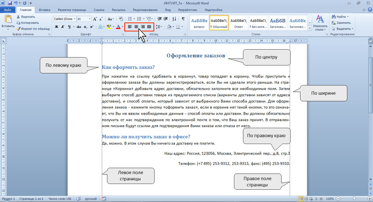Click the tab selector at ruler corner
Image resolution: width=373 pixels, height=202 pixels.
[3, 41]
